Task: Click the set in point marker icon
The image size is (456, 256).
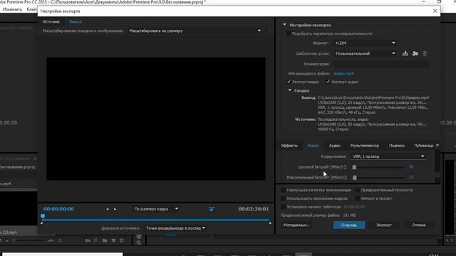Action: click(108, 209)
